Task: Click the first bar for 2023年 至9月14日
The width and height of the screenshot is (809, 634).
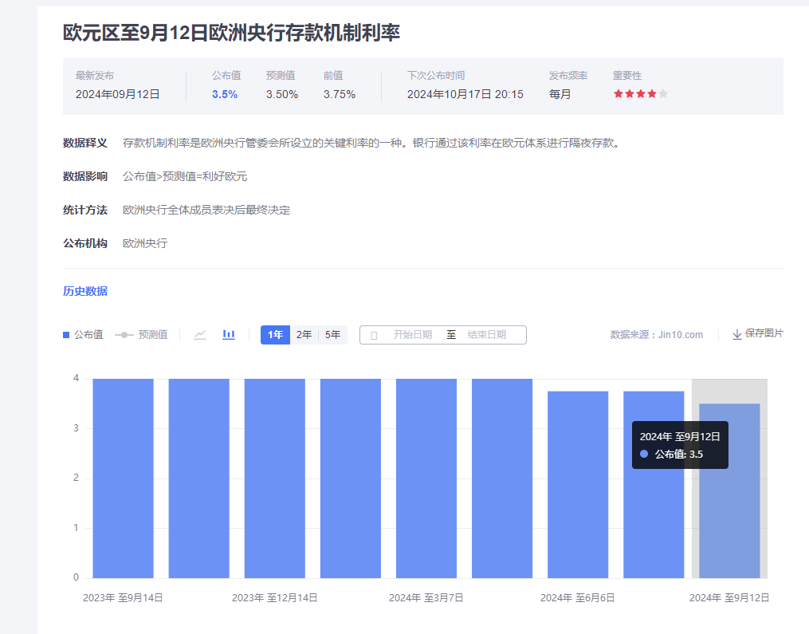Action: click(x=123, y=478)
